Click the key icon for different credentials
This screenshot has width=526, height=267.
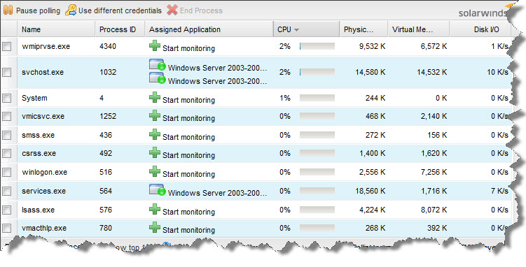71,10
